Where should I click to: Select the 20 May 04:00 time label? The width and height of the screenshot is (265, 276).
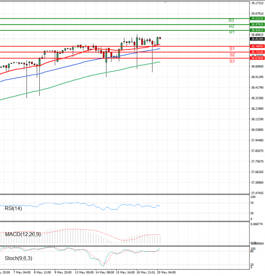point(167,272)
